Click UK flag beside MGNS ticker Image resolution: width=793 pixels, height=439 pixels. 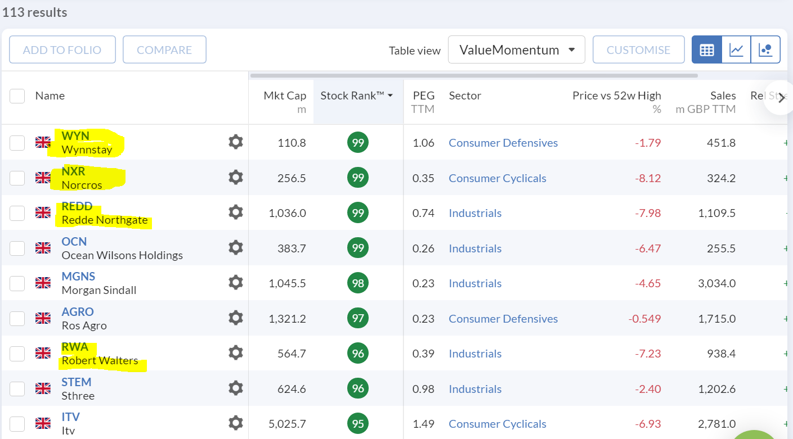(x=43, y=283)
